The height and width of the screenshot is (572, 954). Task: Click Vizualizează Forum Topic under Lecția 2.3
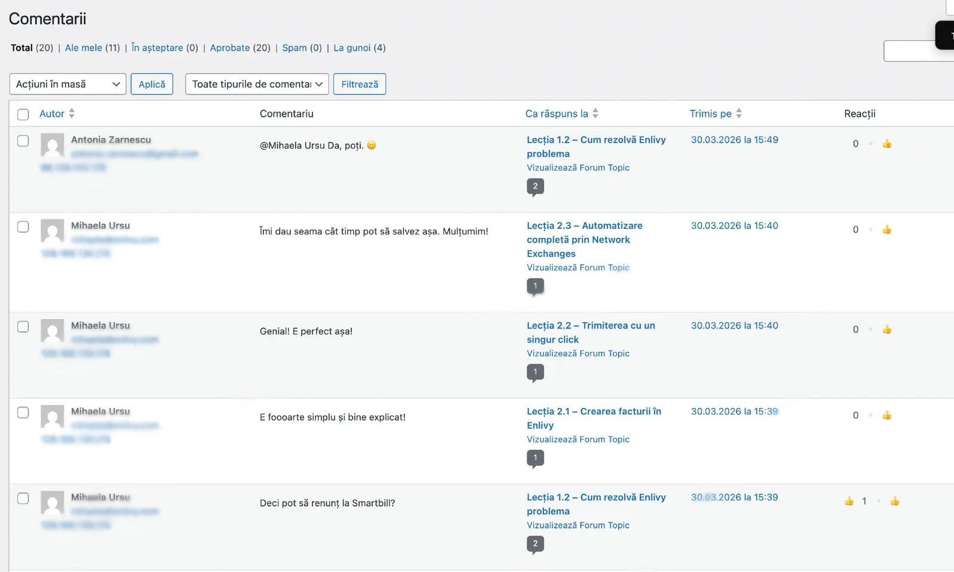click(x=578, y=268)
